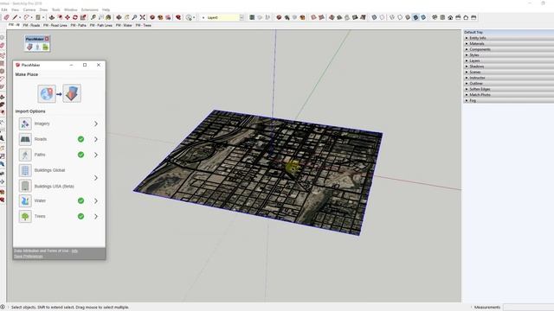This screenshot has height=311, width=554.
Task: Switch to PM - Paths scene tab
Action: coord(79,25)
